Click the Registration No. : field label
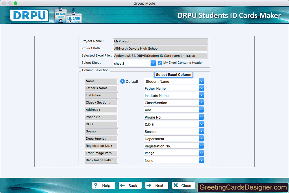The height and width of the screenshot is (193, 289). tap(101, 146)
